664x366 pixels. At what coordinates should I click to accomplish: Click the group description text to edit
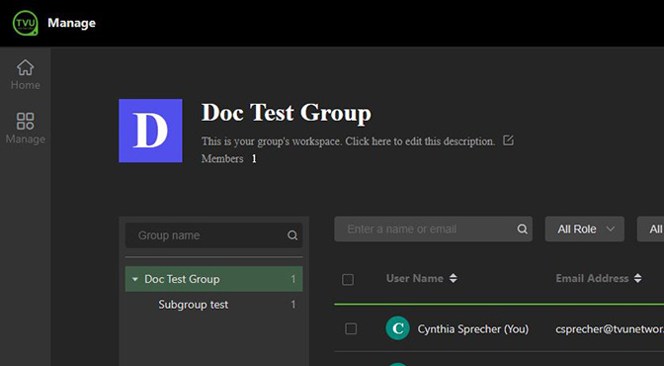pyautogui.click(x=348, y=141)
